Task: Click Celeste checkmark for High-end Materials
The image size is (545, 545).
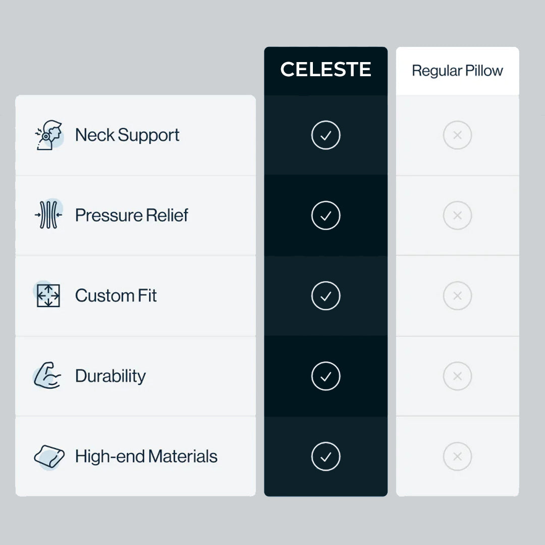Action: pos(326,456)
